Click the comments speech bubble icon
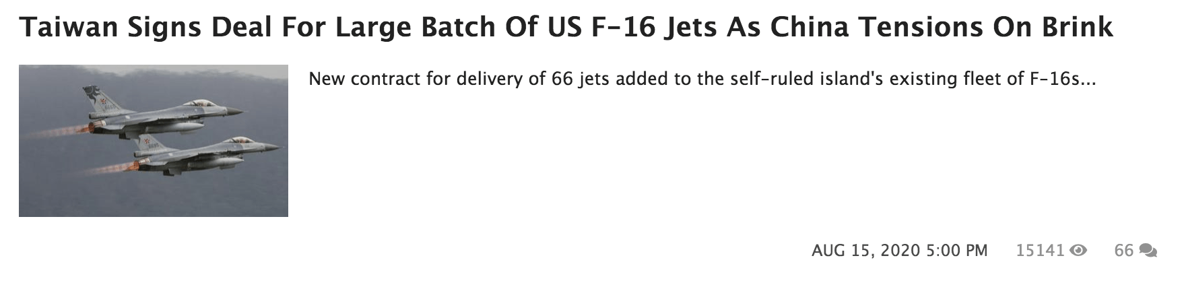Image resolution: width=1184 pixels, height=283 pixels. click(1148, 251)
